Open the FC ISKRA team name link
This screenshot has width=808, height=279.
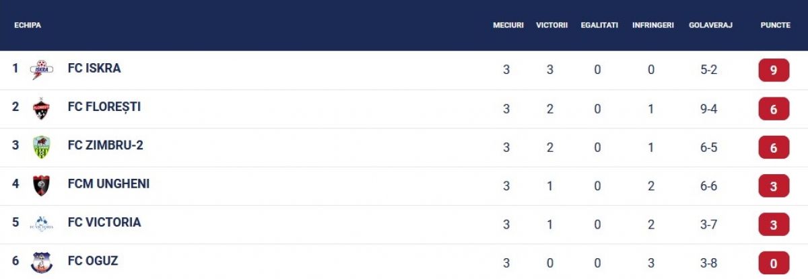point(94,69)
